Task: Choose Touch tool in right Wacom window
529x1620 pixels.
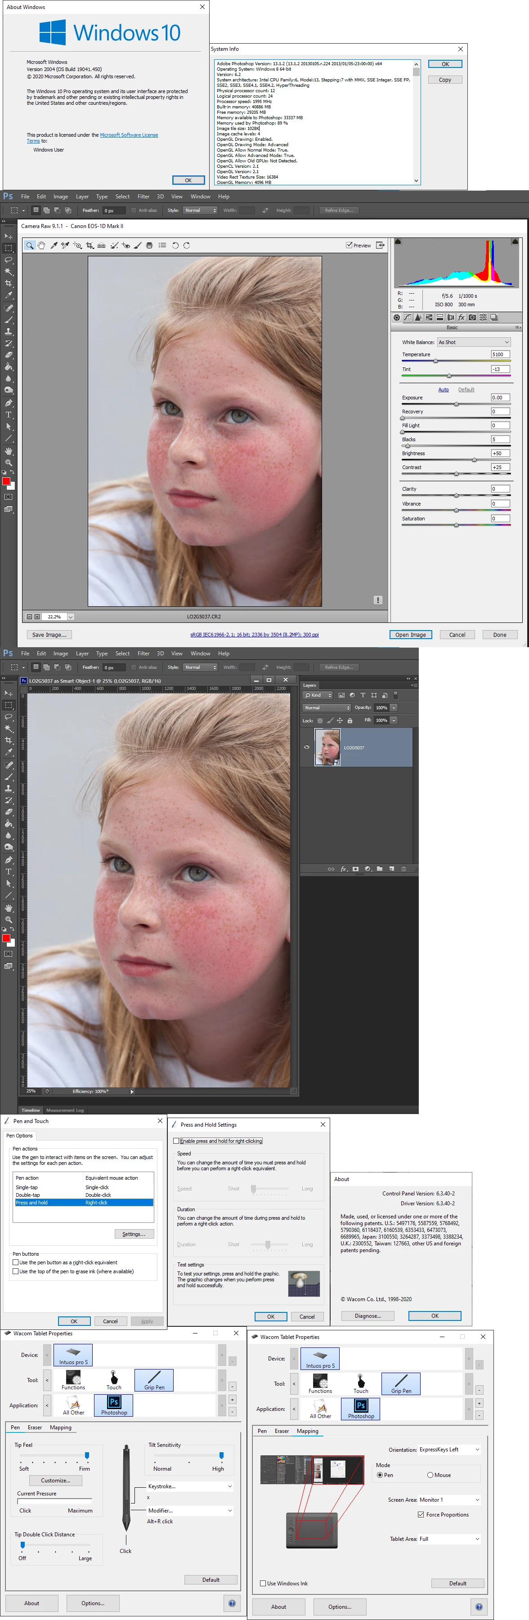Action: pyautogui.click(x=361, y=1383)
